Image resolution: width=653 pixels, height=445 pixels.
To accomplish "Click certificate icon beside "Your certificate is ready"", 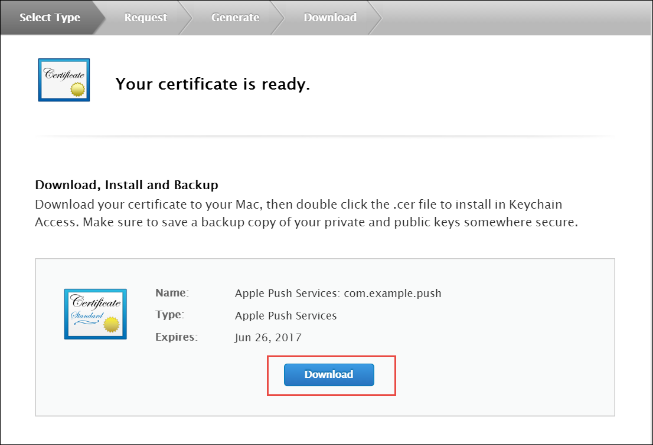I will pyautogui.click(x=64, y=80).
